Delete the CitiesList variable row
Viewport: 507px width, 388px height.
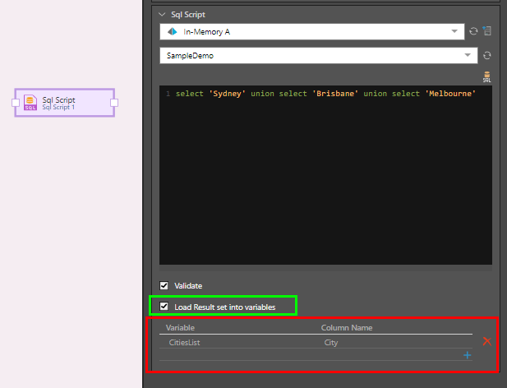coord(486,341)
